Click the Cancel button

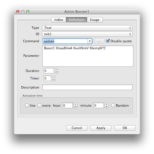(x=77, y=128)
